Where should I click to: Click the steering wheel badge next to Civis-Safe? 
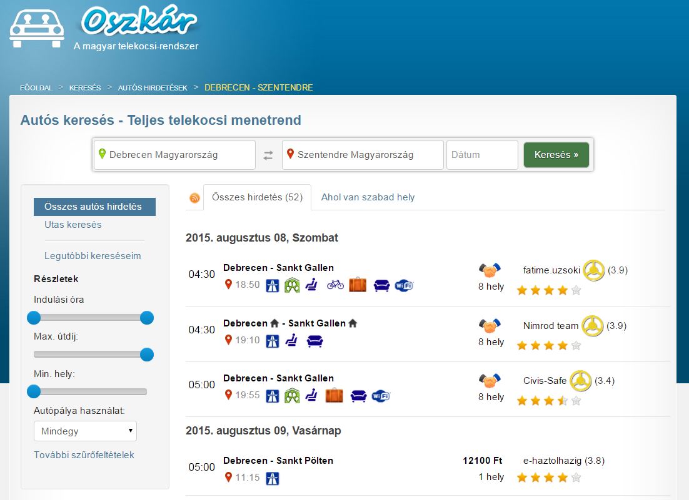[580, 381]
